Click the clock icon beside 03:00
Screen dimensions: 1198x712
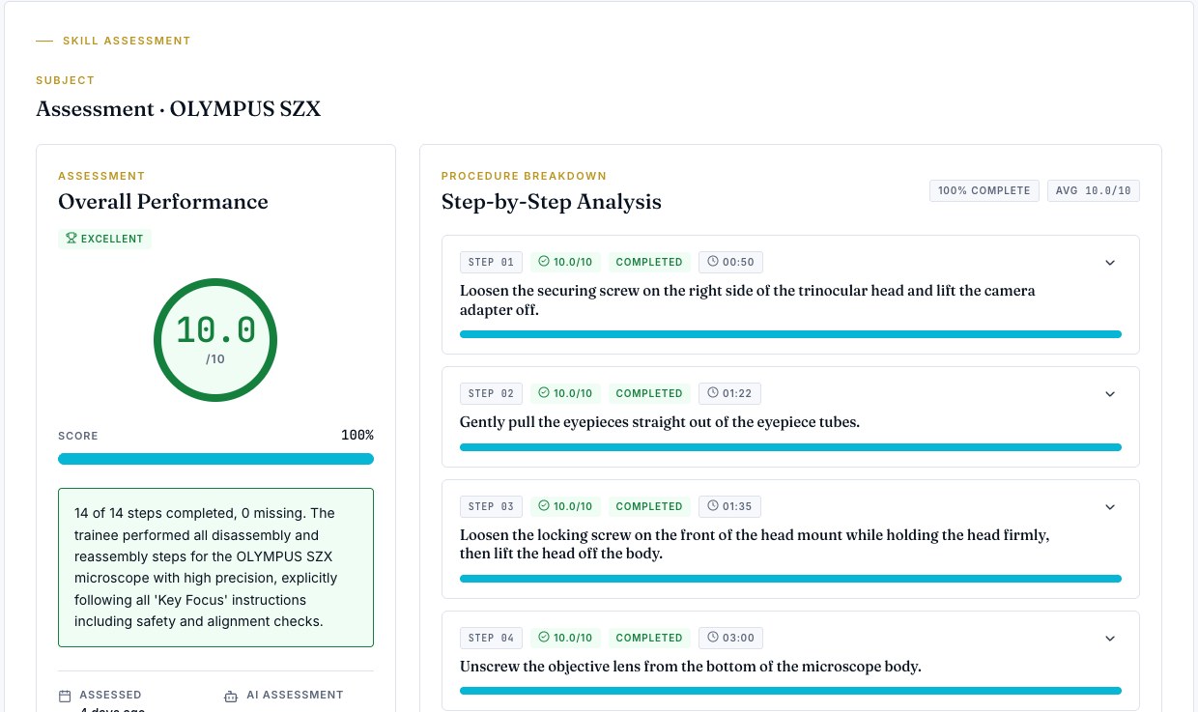[713, 638]
